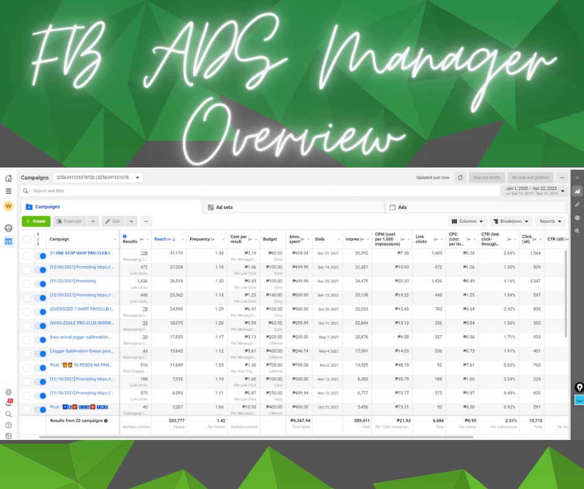Click the green Create button
The width and height of the screenshot is (584, 489).
[36, 222]
